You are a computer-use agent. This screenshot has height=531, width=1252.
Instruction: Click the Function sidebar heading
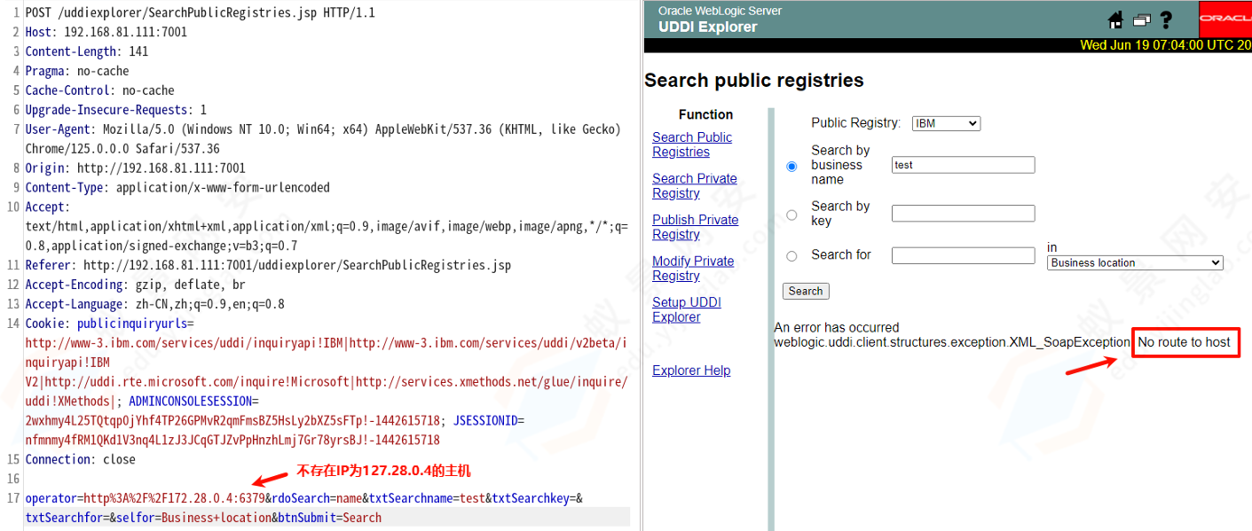pos(706,114)
